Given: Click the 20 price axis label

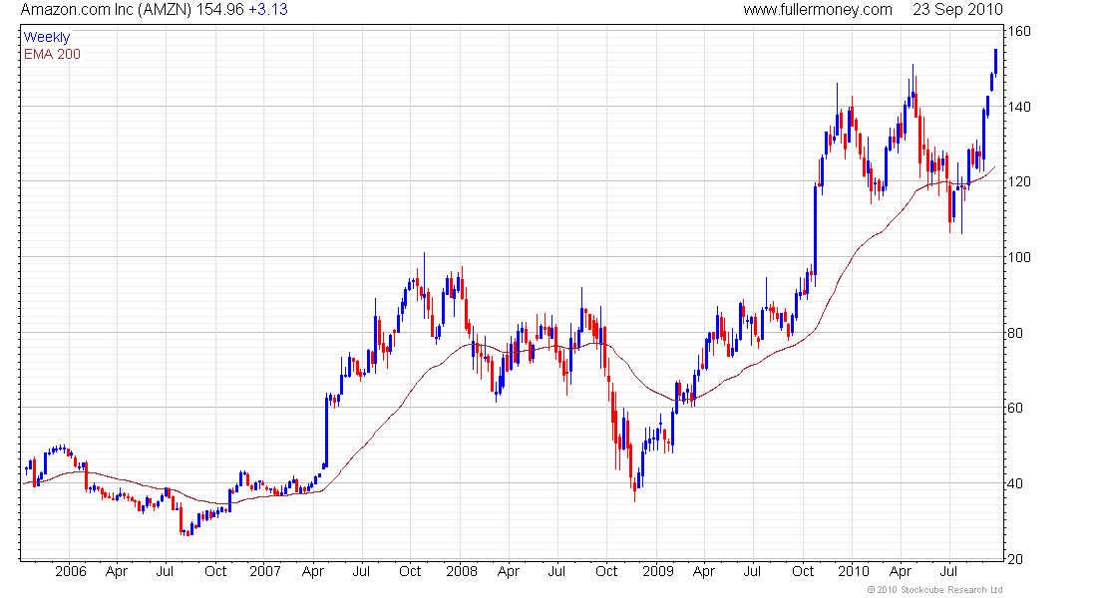Looking at the screenshot, I should (1015, 558).
